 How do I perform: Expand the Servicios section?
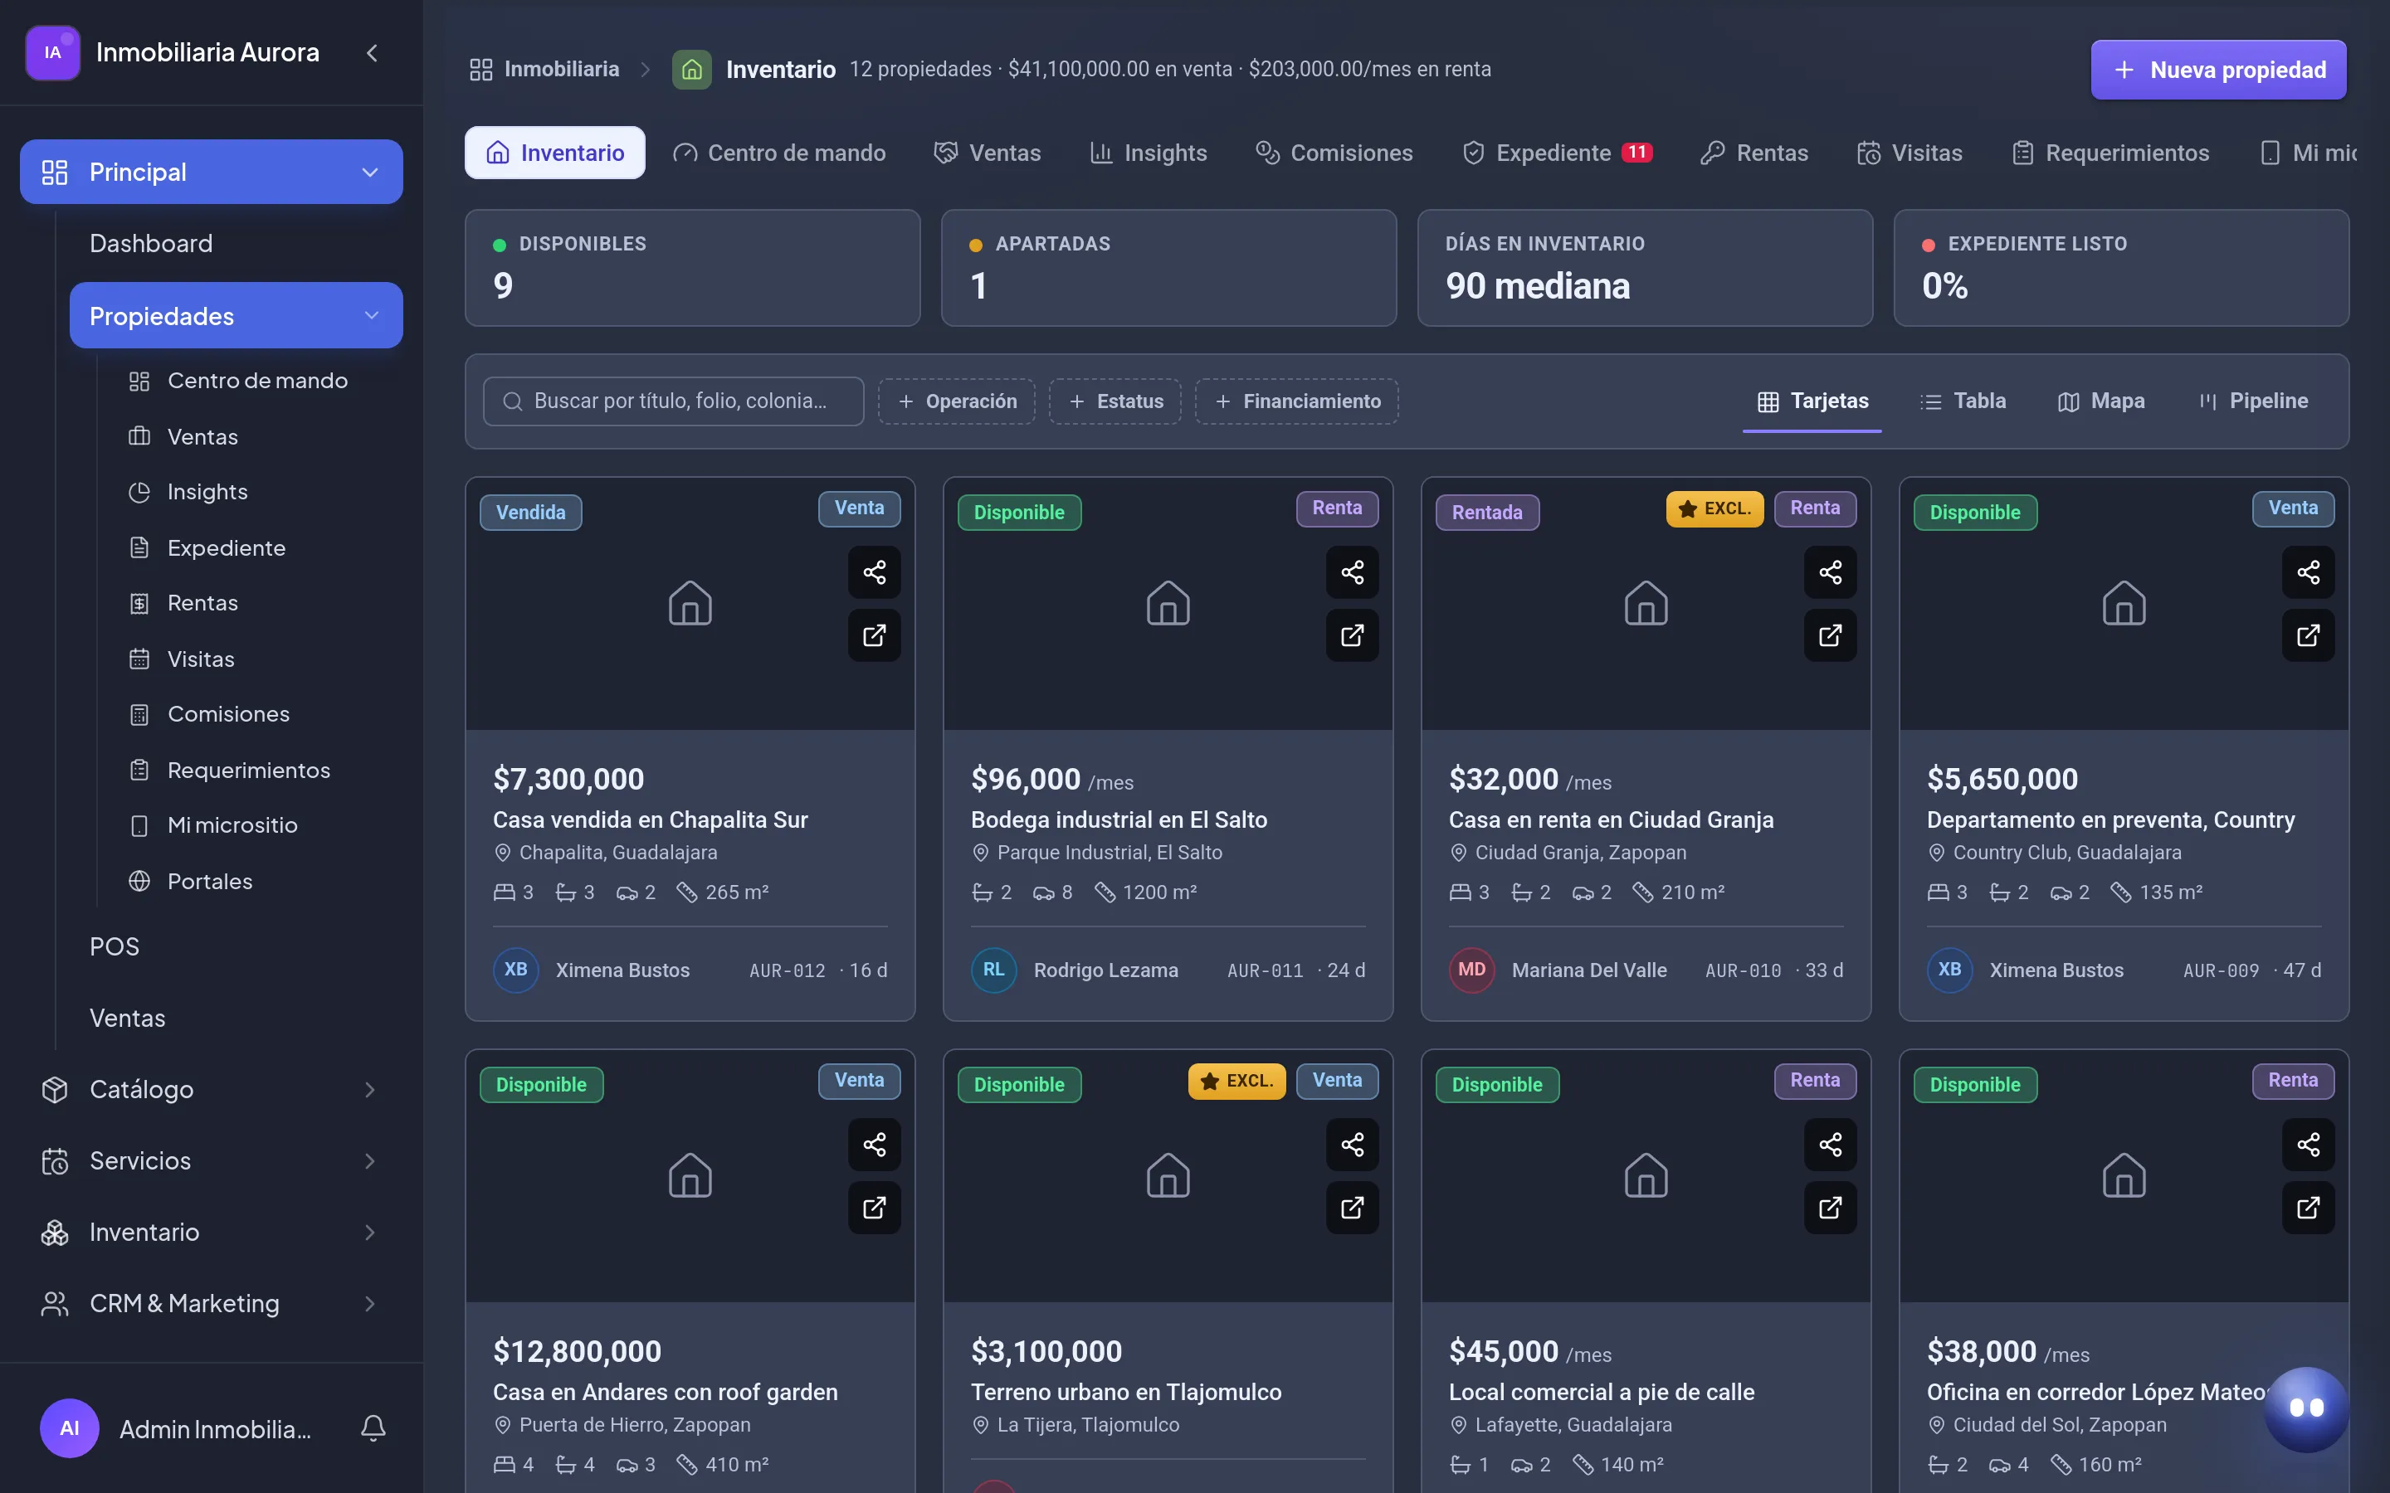(x=212, y=1160)
